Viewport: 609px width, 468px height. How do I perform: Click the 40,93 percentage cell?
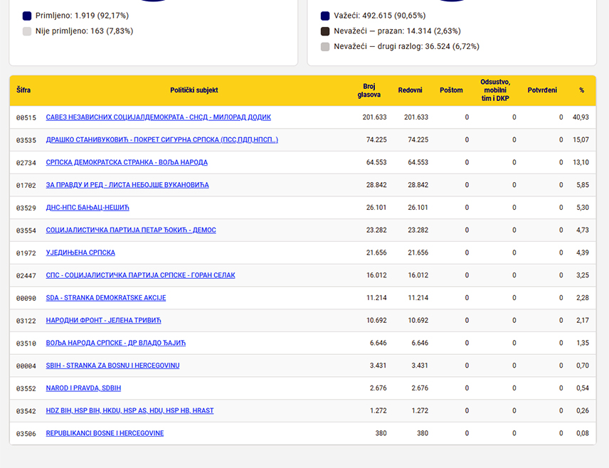click(581, 117)
